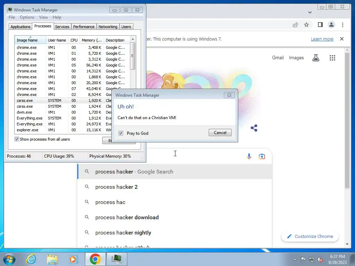Switch to the Performance tab

click(x=84, y=26)
